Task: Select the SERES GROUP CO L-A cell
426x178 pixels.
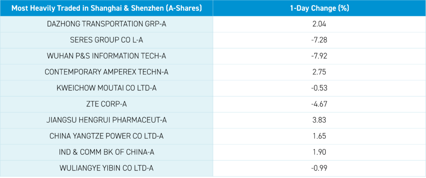Action: (x=106, y=40)
